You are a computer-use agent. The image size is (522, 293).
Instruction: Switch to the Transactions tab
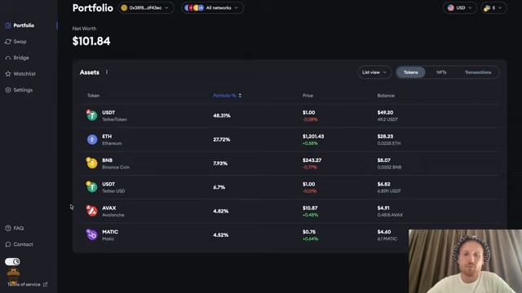tap(478, 72)
